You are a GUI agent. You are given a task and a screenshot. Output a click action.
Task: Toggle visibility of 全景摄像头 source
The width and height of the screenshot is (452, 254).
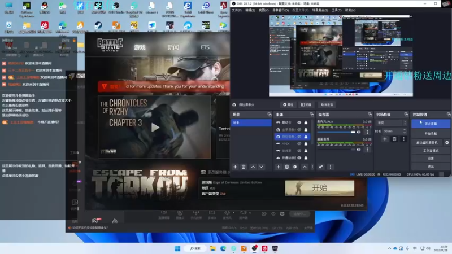(x=299, y=130)
